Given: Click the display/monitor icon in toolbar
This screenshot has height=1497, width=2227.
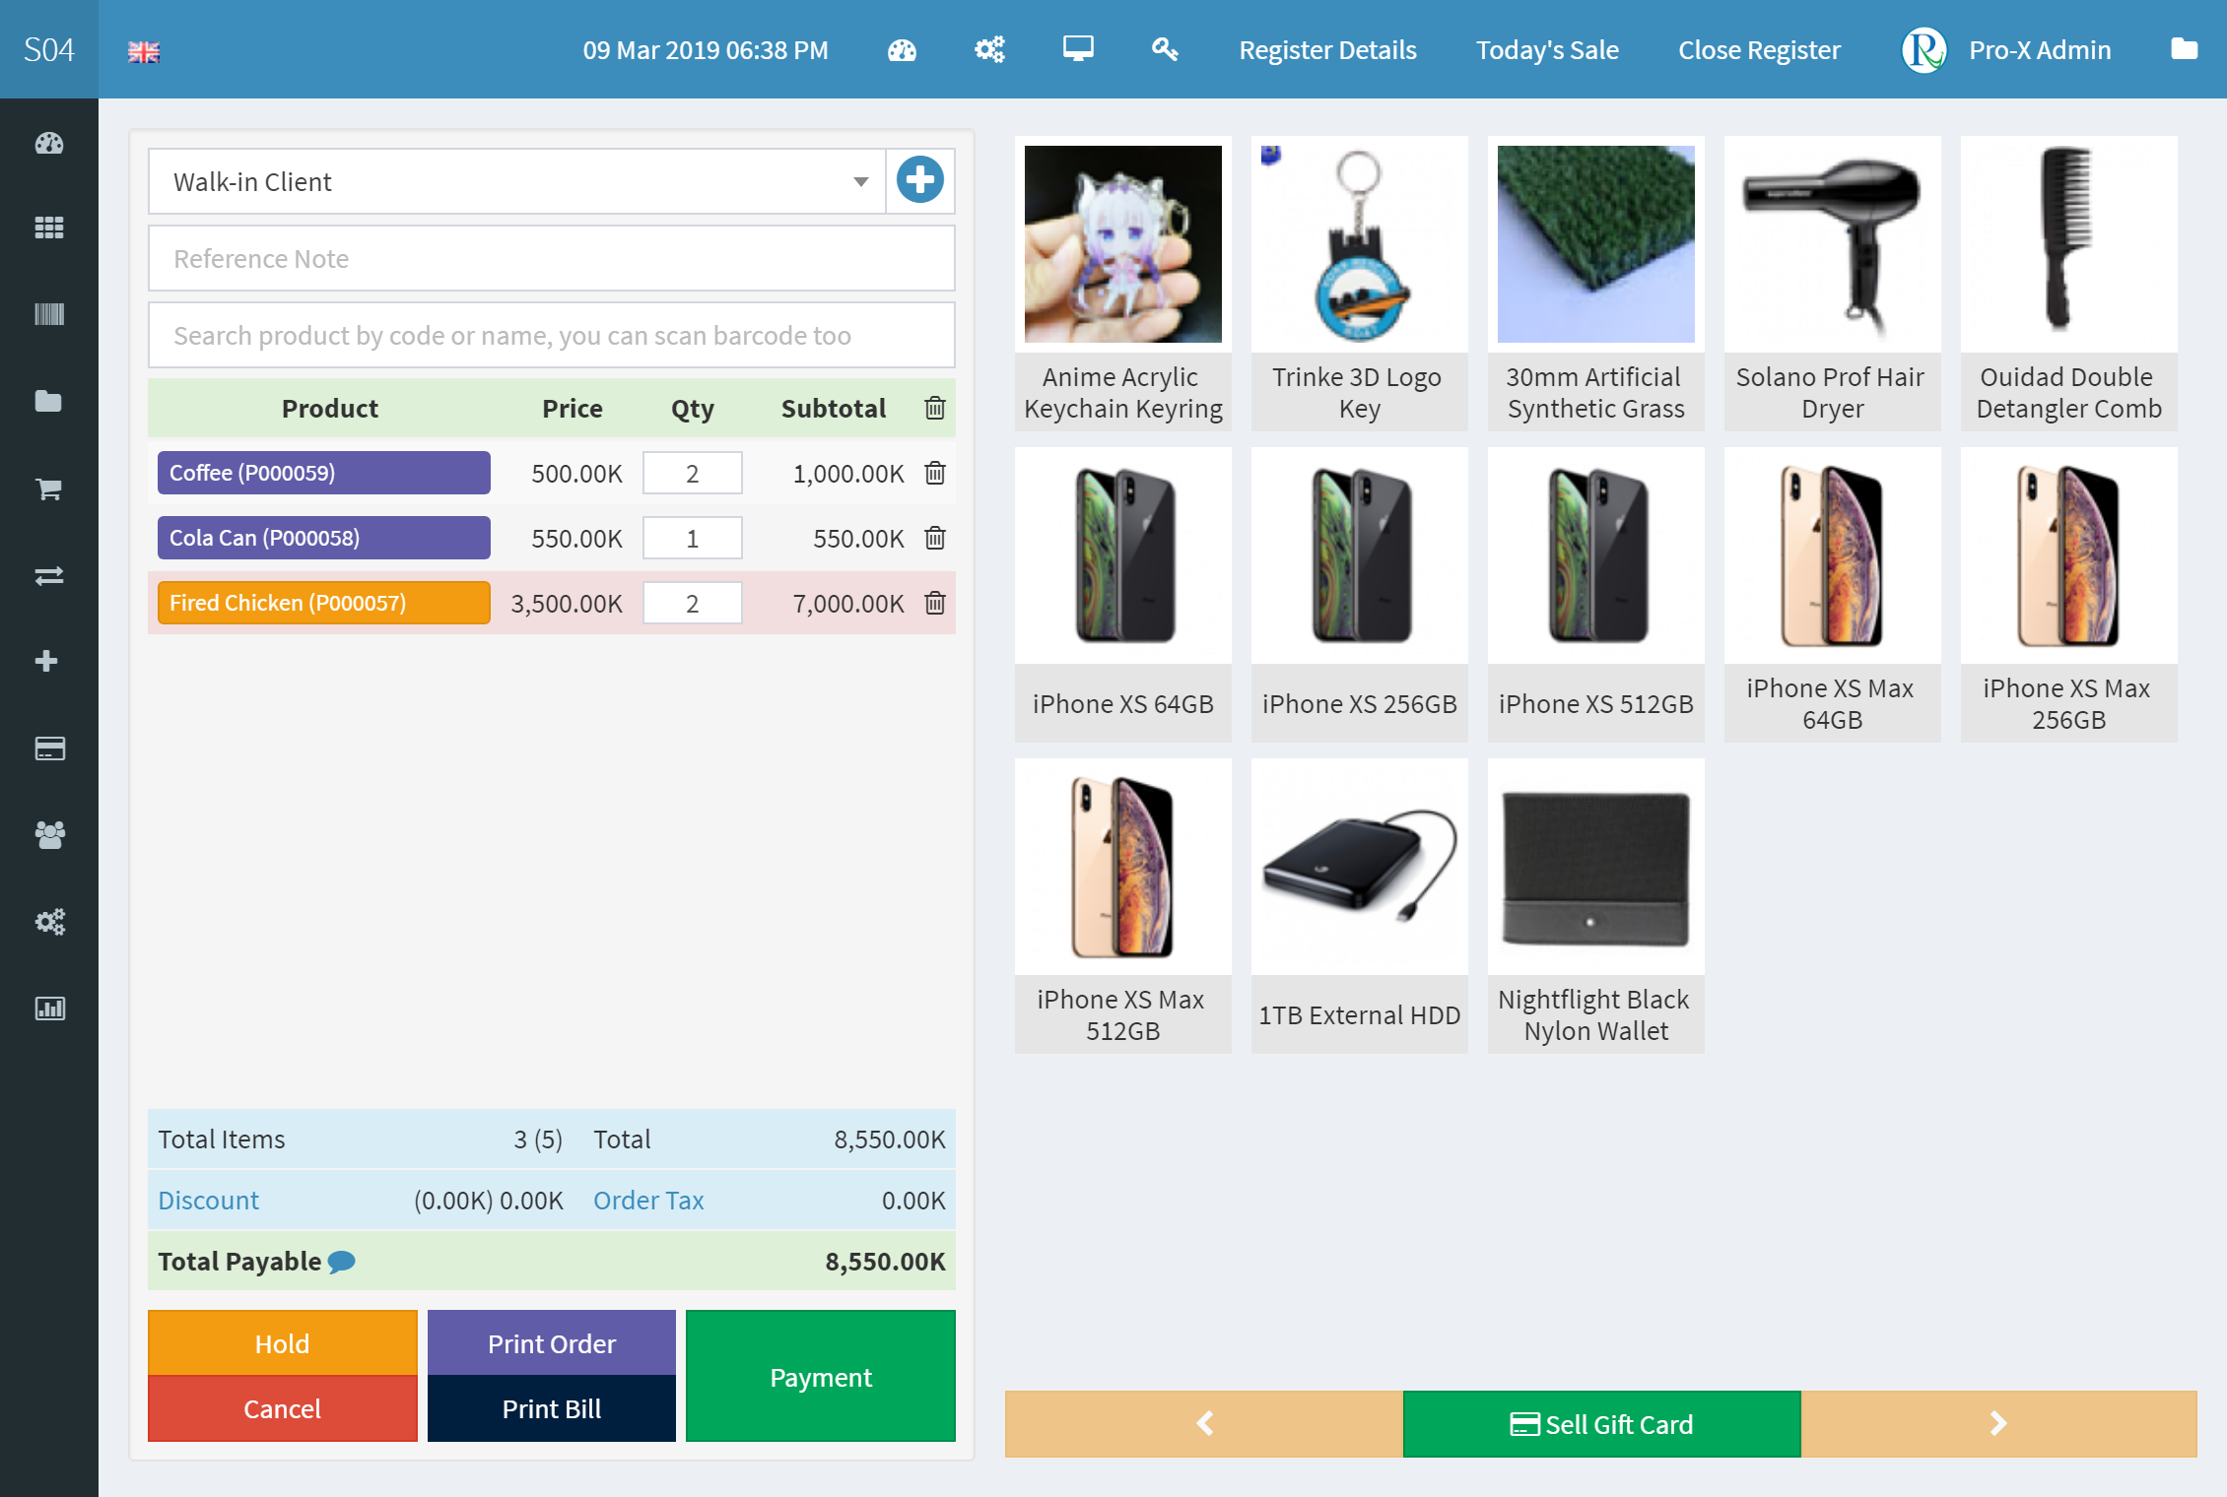Looking at the screenshot, I should click(x=1080, y=48).
